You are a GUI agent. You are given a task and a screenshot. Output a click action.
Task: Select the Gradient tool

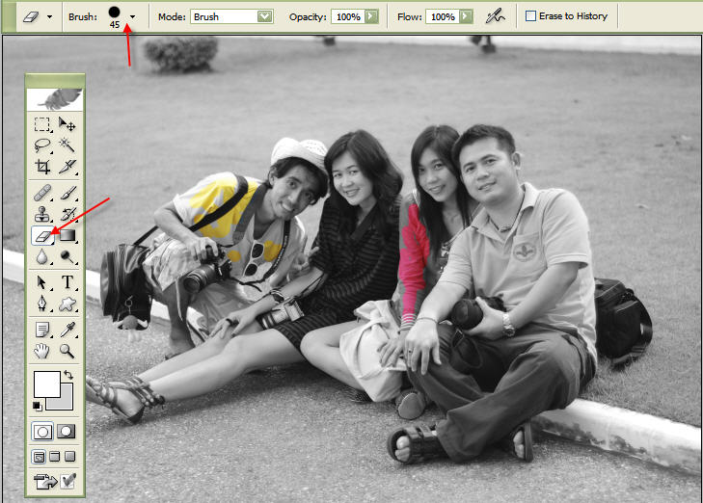click(x=68, y=235)
